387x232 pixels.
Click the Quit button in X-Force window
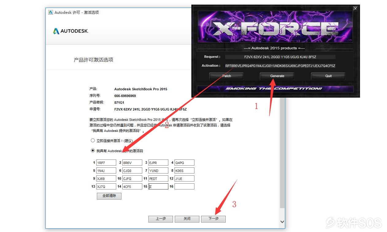coord(328,76)
